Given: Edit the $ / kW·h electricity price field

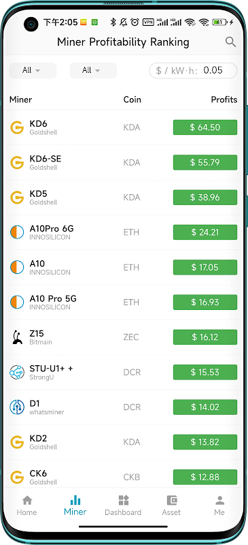Looking at the screenshot, I should point(193,71).
